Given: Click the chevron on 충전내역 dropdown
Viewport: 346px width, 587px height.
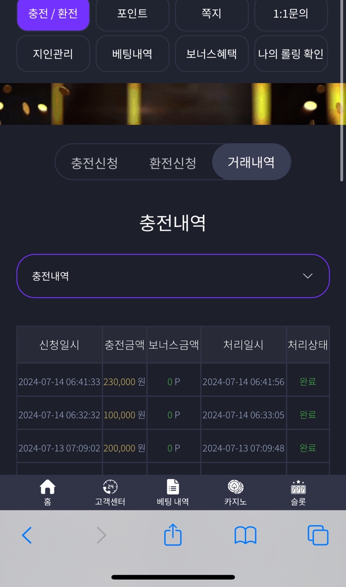Looking at the screenshot, I should pyautogui.click(x=308, y=276).
